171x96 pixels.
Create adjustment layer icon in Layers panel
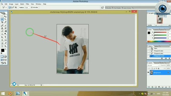pos(159,87)
